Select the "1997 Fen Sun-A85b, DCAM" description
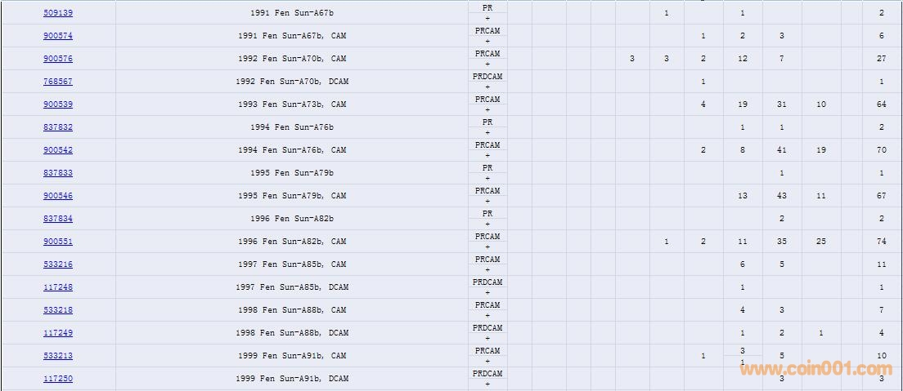The height and width of the screenshot is (391, 903). [292, 287]
